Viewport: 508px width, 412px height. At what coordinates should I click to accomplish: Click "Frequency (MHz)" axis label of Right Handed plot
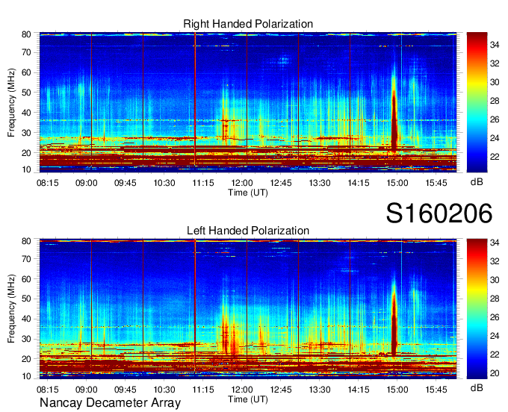(11, 102)
